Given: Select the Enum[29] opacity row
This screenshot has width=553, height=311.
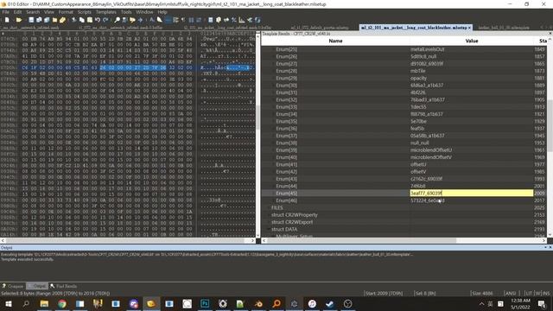Looking at the screenshot, I should (x=405, y=79).
